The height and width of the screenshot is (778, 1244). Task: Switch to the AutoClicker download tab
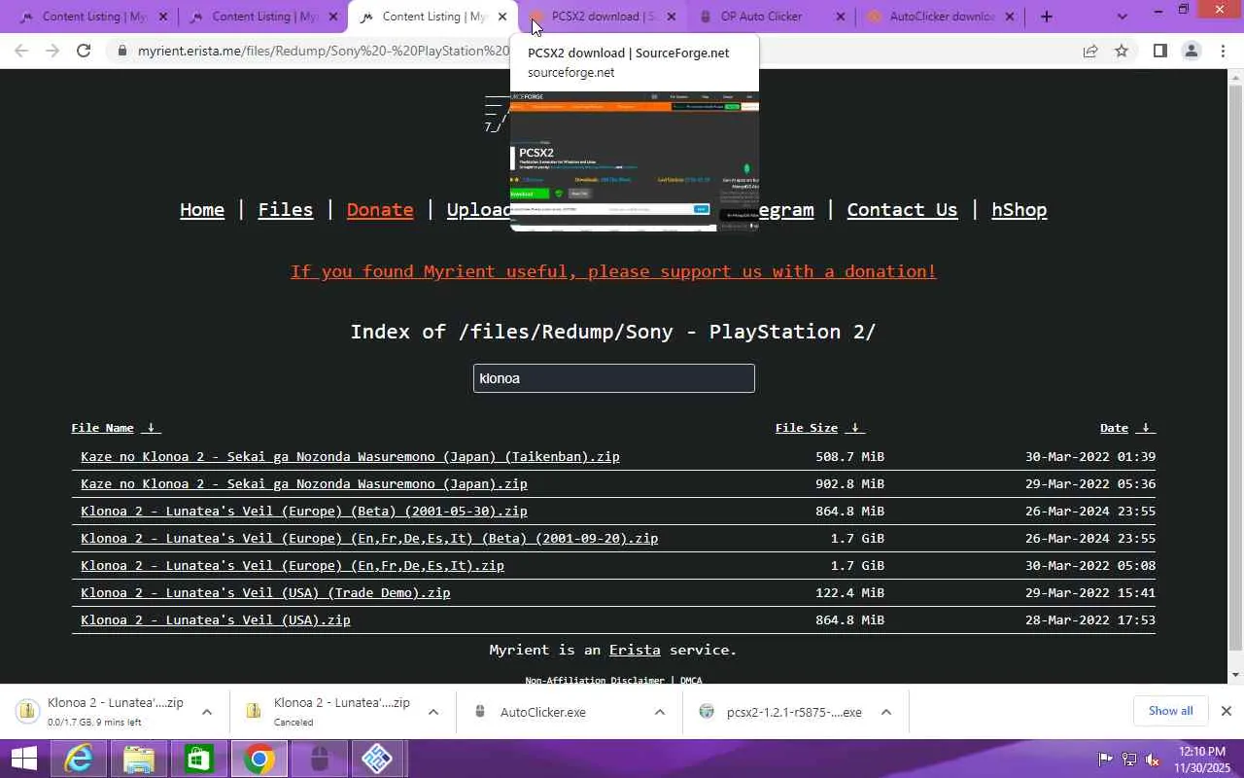pos(939,17)
